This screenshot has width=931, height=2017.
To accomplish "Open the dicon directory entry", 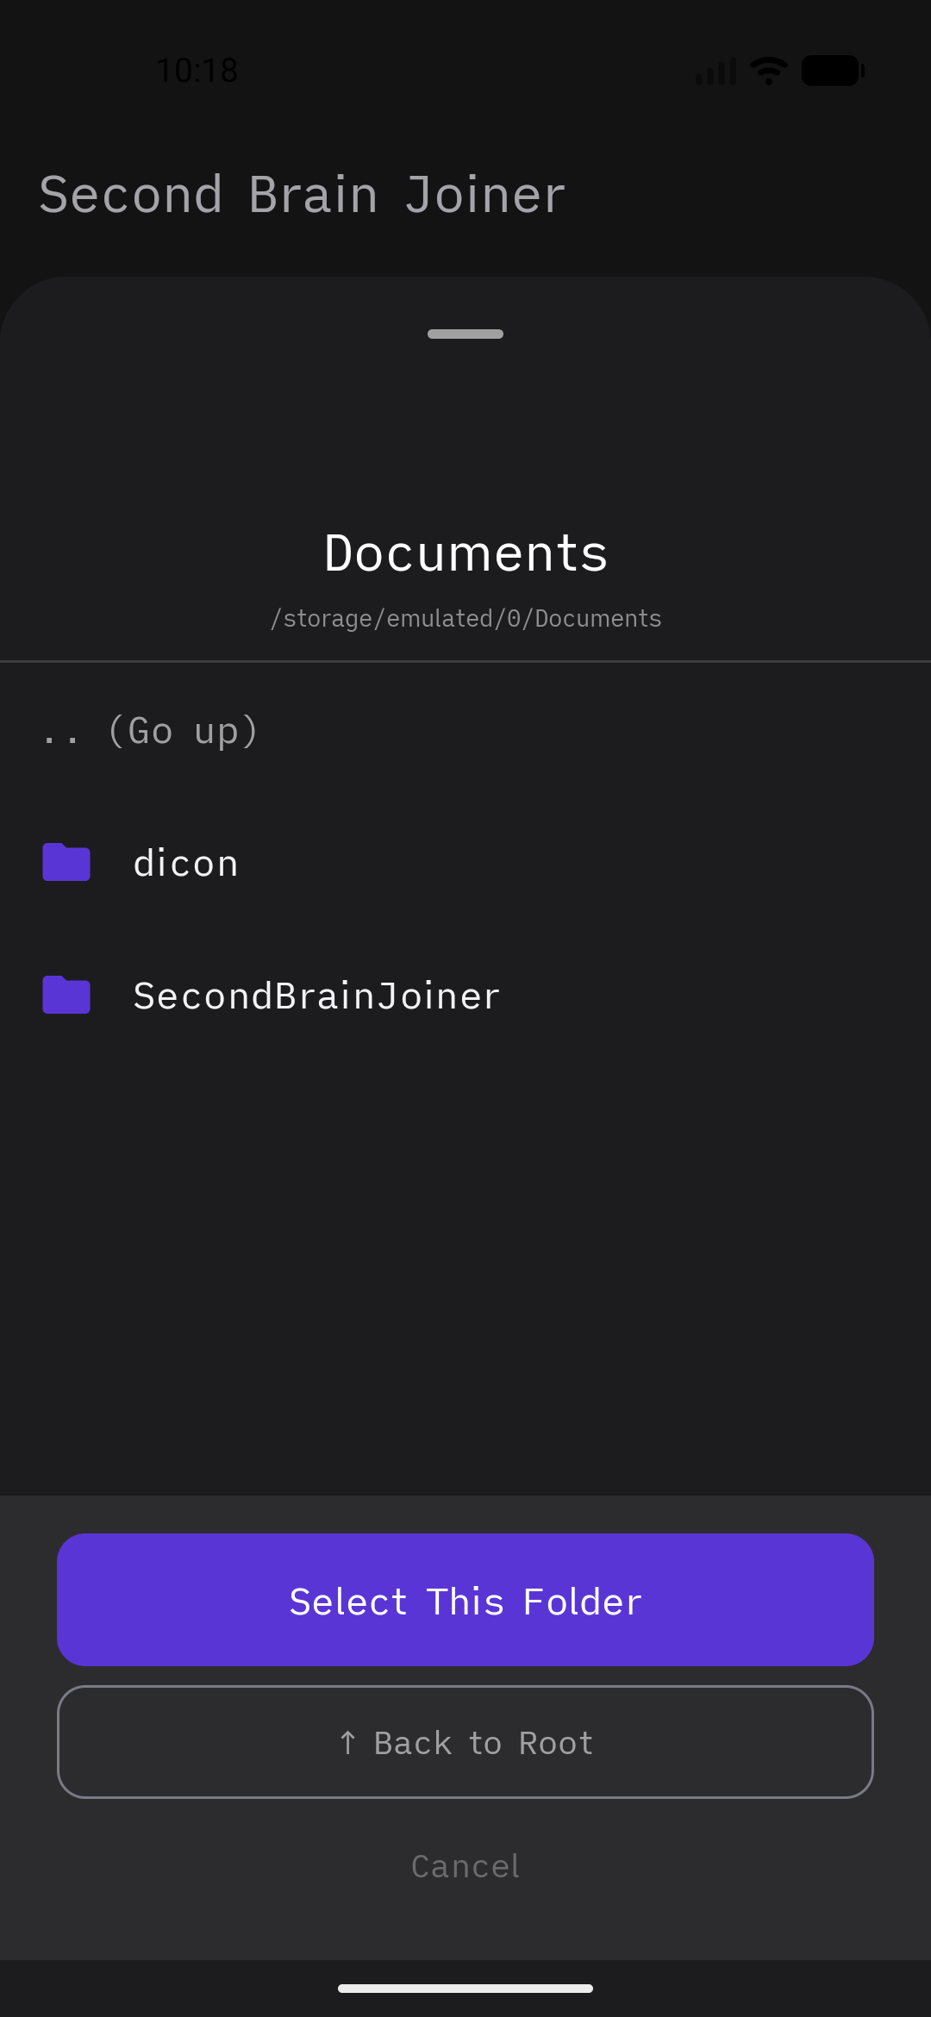I will [185, 862].
